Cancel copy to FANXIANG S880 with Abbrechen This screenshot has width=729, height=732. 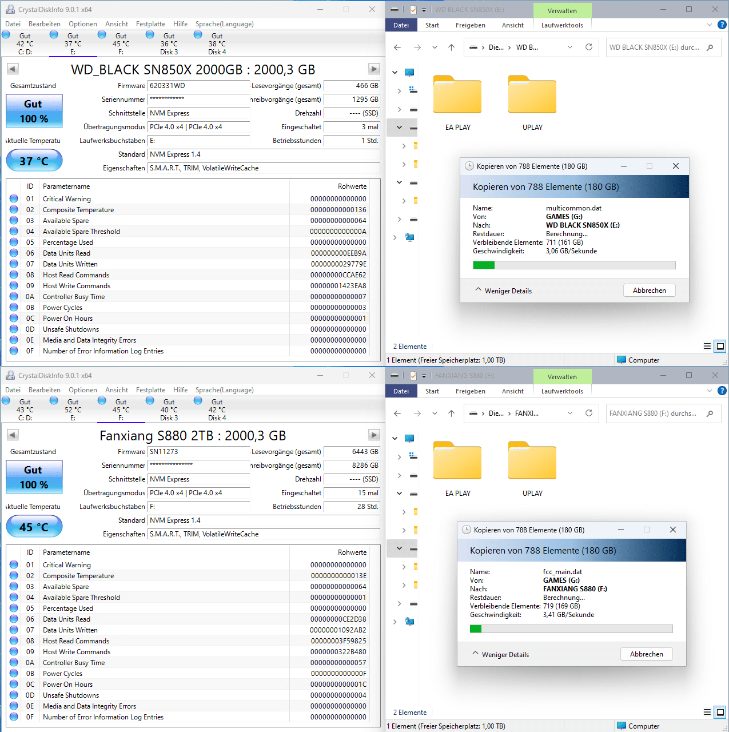[x=646, y=654]
